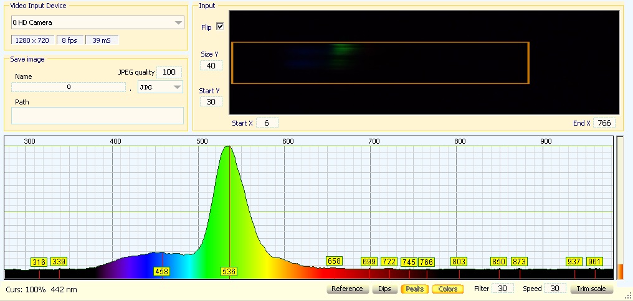633x301 pixels.
Task: Click the Start X value field
Action: [267, 123]
